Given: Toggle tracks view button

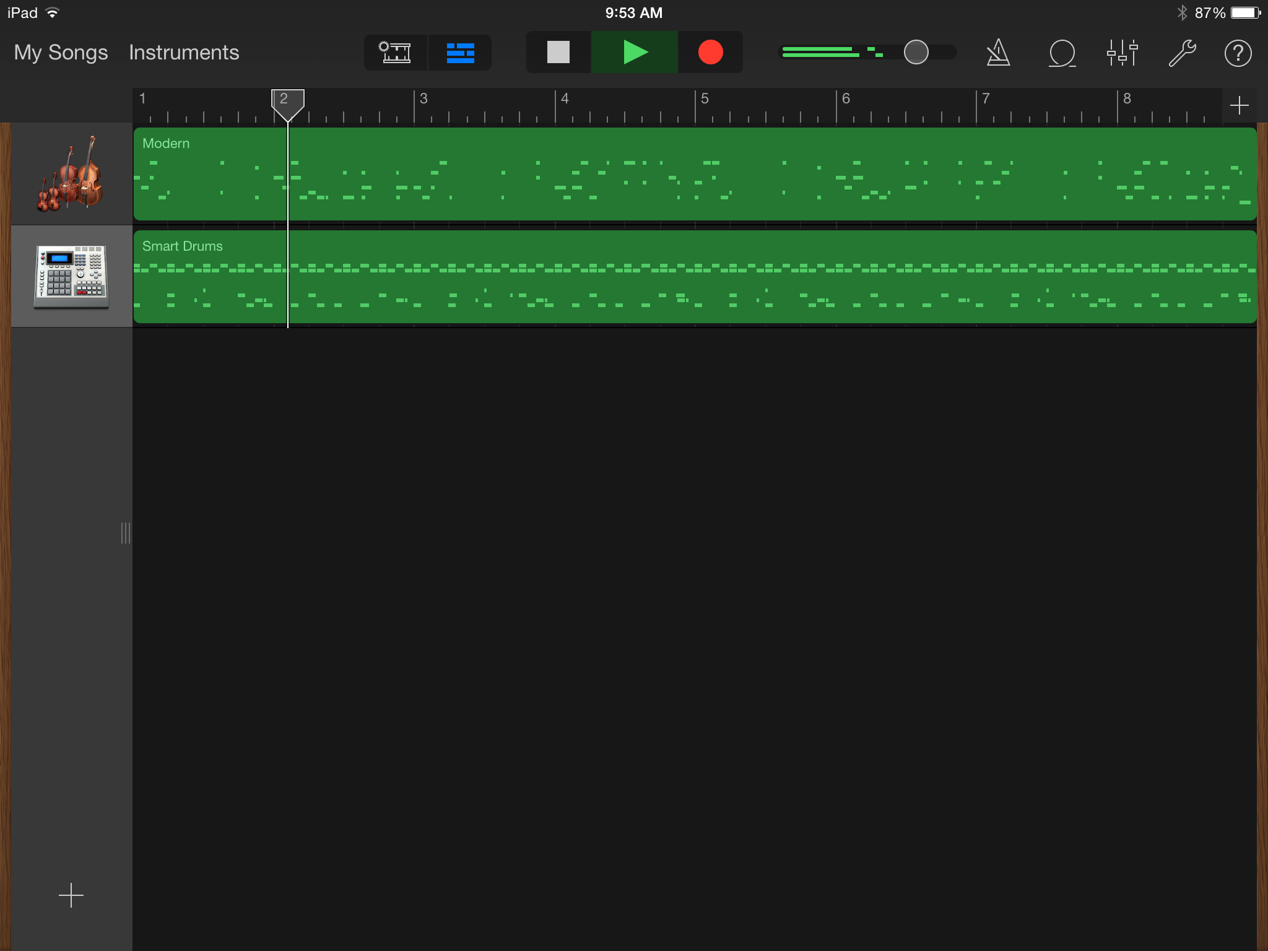Looking at the screenshot, I should pyautogui.click(x=460, y=53).
